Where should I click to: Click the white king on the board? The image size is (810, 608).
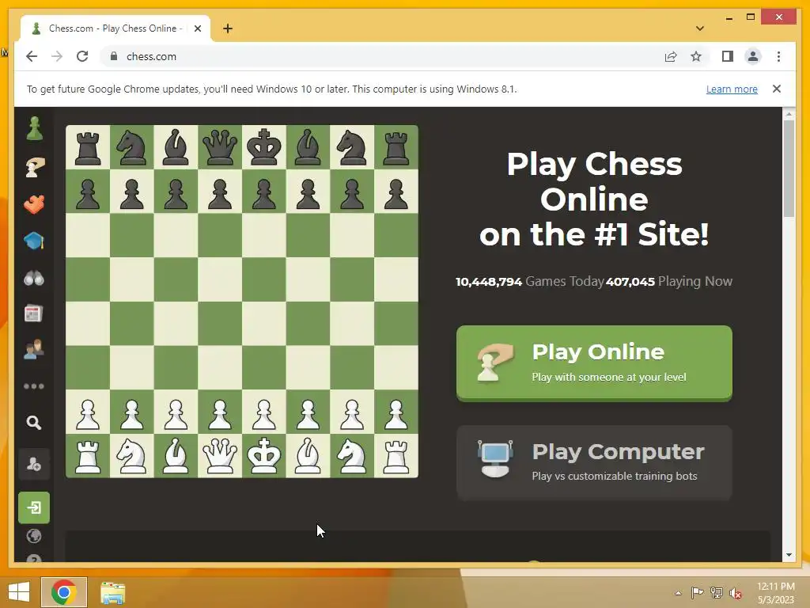(264, 455)
